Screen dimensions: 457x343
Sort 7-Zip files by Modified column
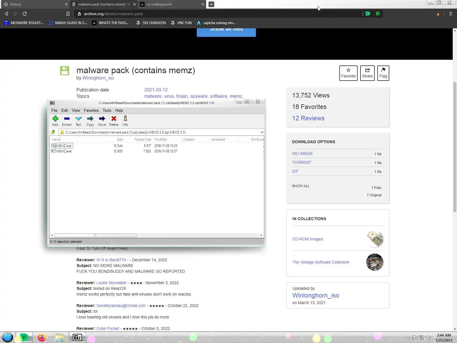167,139
